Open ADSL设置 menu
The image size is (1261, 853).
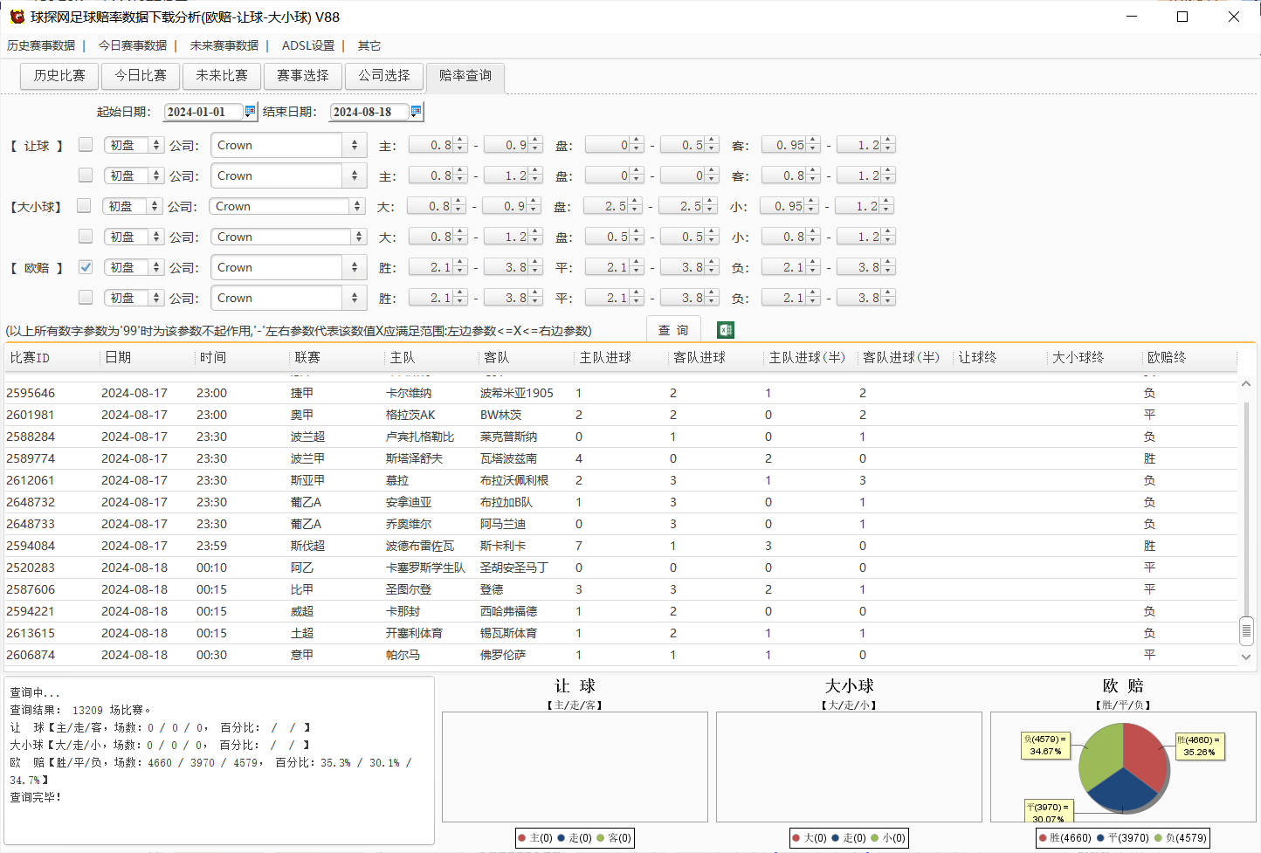click(308, 45)
